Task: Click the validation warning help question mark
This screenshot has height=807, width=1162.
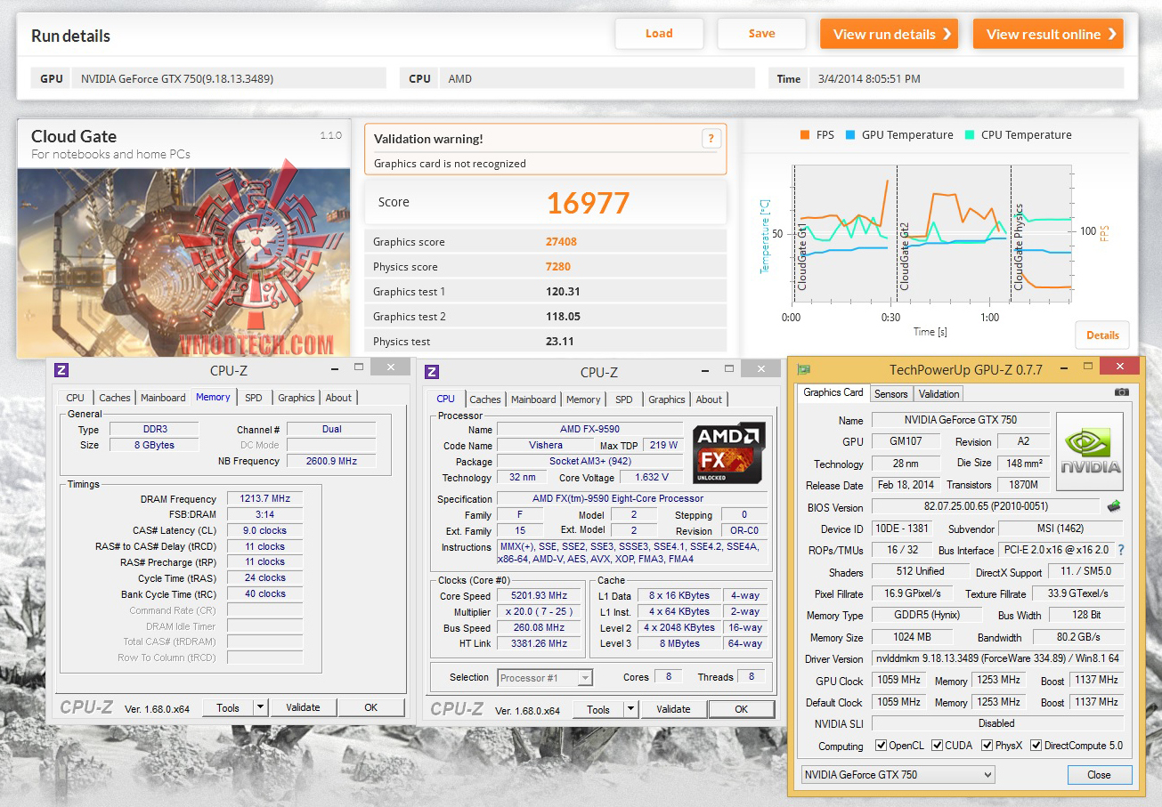Action: pos(710,139)
